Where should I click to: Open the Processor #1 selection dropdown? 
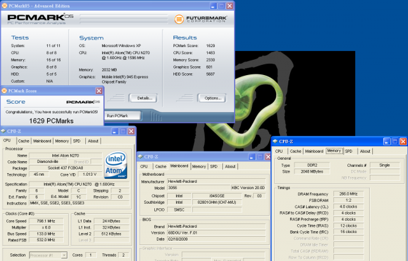pos(48,255)
